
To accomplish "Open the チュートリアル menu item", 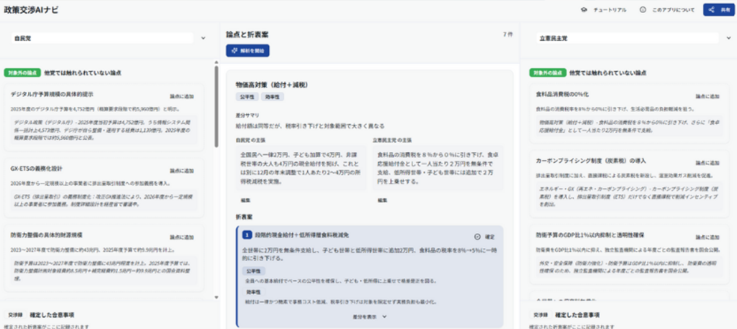I will click(609, 10).
